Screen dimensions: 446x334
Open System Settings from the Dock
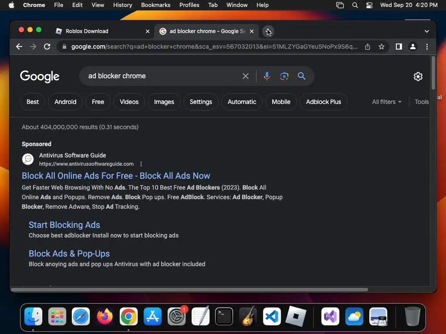click(176, 317)
